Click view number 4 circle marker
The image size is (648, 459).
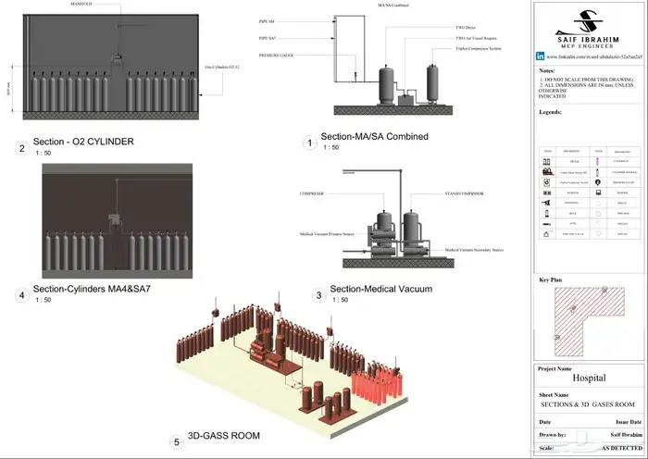21,295
